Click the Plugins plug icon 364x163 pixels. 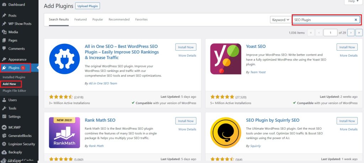point(4,68)
